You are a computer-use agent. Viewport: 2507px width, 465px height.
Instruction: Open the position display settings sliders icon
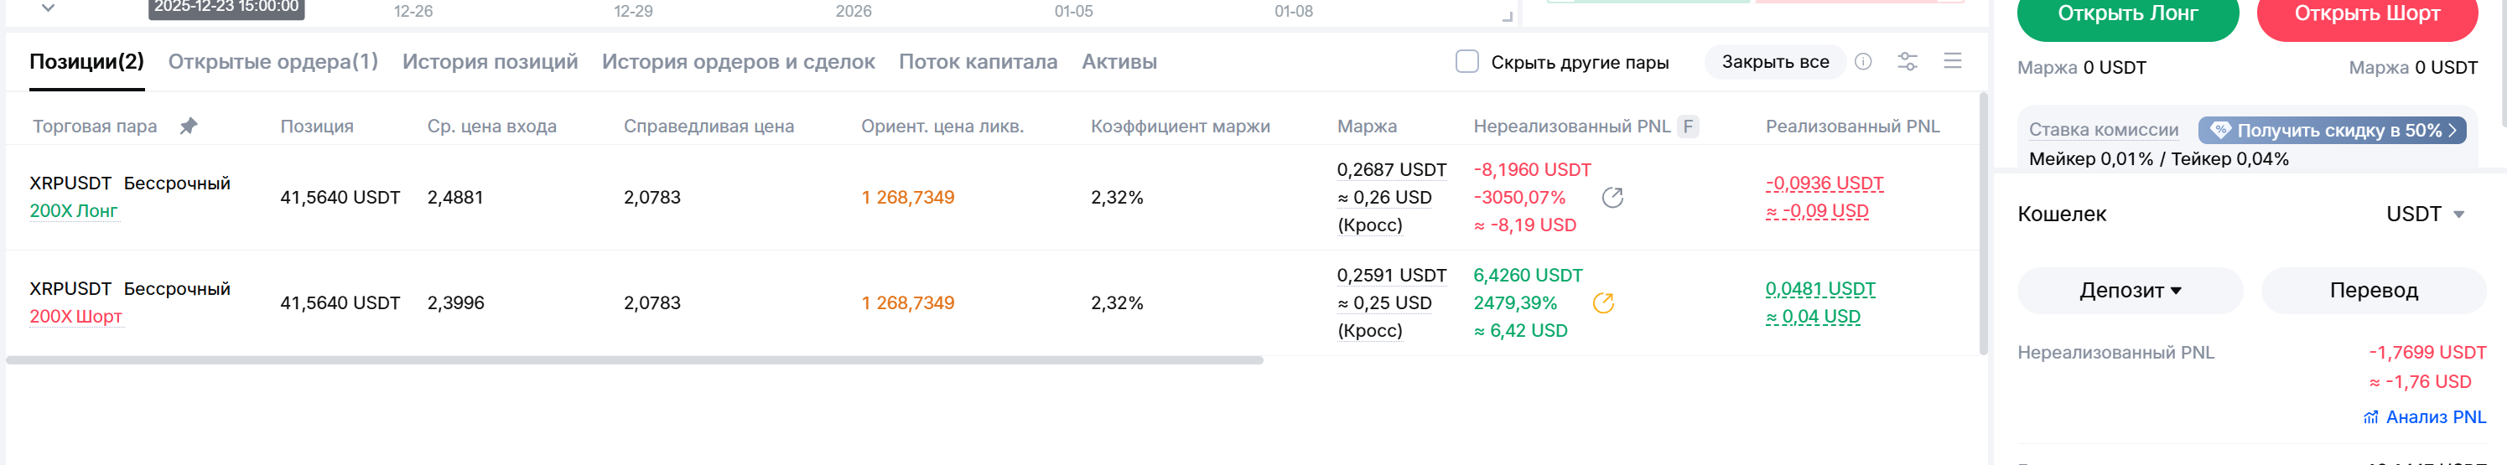[x=1907, y=61]
